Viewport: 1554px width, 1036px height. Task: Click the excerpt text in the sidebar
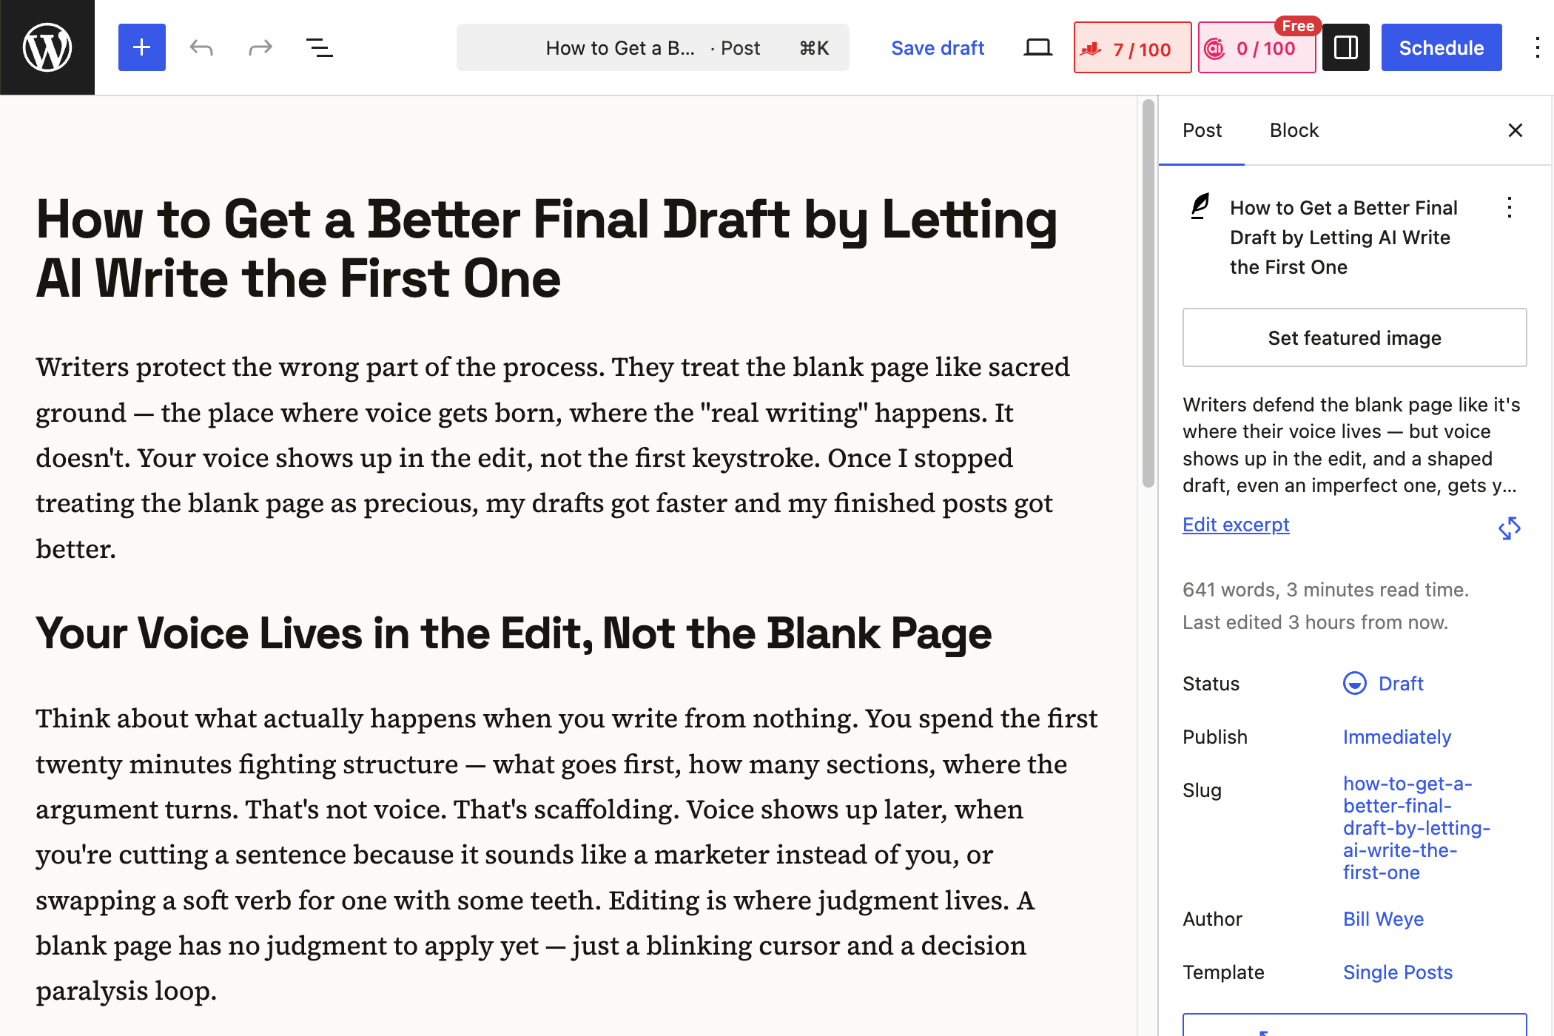(x=1351, y=445)
